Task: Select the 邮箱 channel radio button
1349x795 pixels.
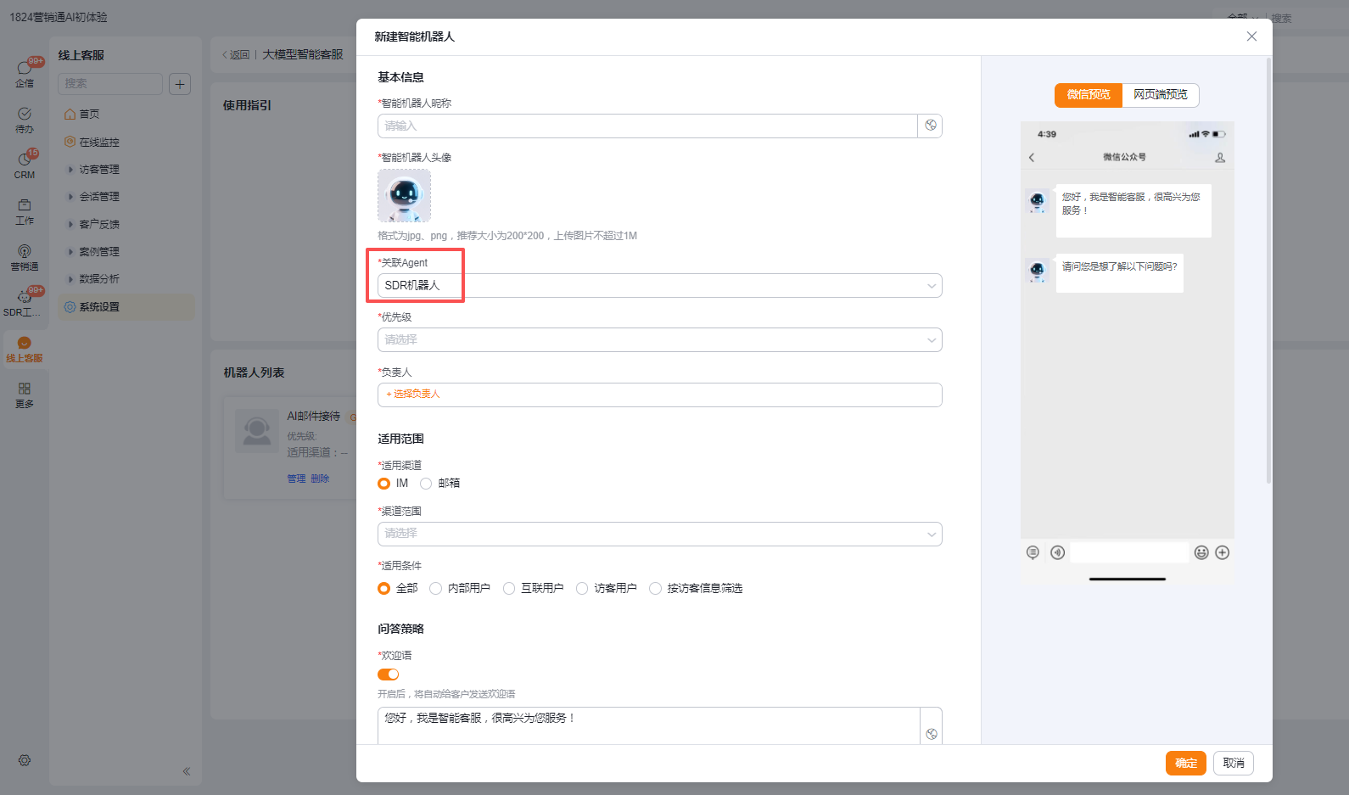Action: [x=426, y=484]
